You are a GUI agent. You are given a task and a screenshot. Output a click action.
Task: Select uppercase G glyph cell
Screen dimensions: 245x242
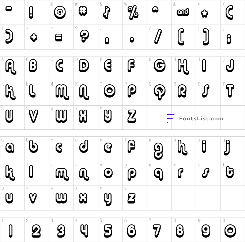tap(159, 69)
